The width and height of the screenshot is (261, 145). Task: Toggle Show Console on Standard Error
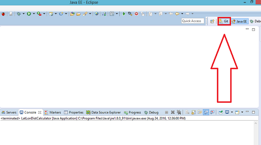pyautogui.click(x=212, y=113)
